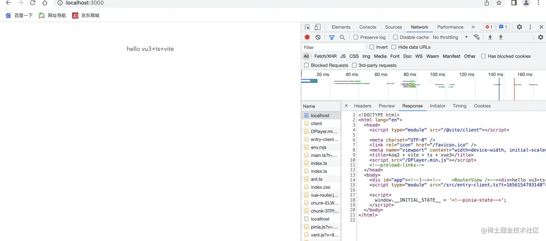
Task: Filter requests by WS
Action: (x=419, y=56)
